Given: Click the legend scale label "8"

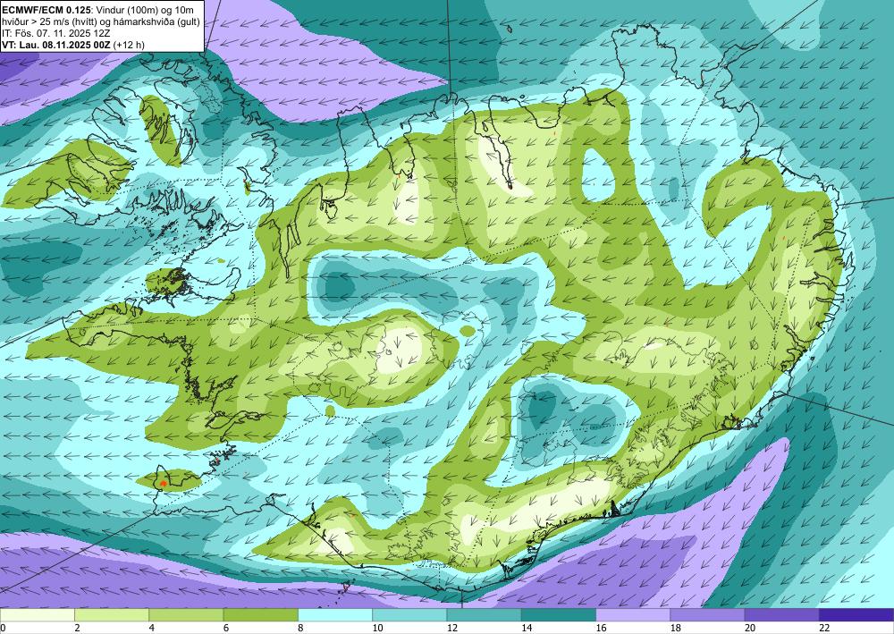Looking at the screenshot, I should pyautogui.click(x=300, y=628).
